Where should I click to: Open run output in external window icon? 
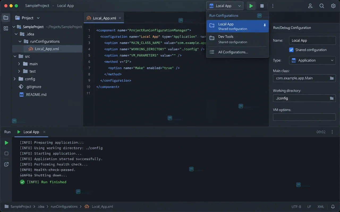coord(6,164)
